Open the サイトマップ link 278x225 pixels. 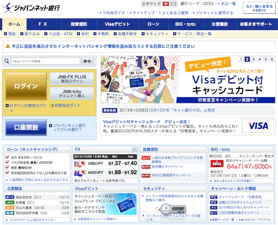tap(143, 13)
